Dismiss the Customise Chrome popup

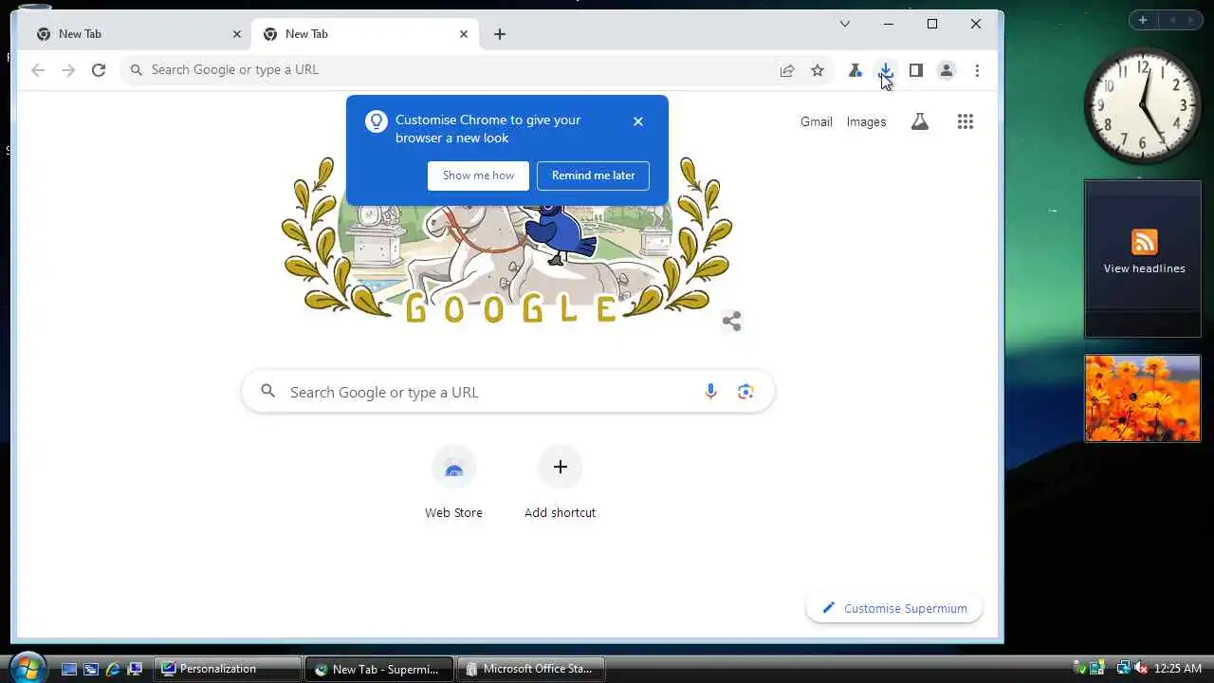(x=638, y=121)
